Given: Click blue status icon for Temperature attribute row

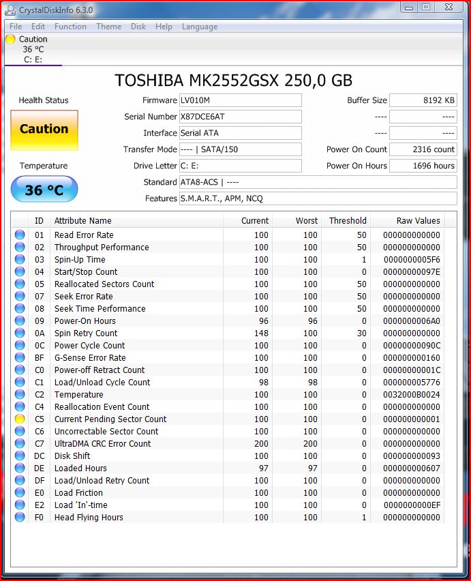Looking at the screenshot, I should 20,394.
